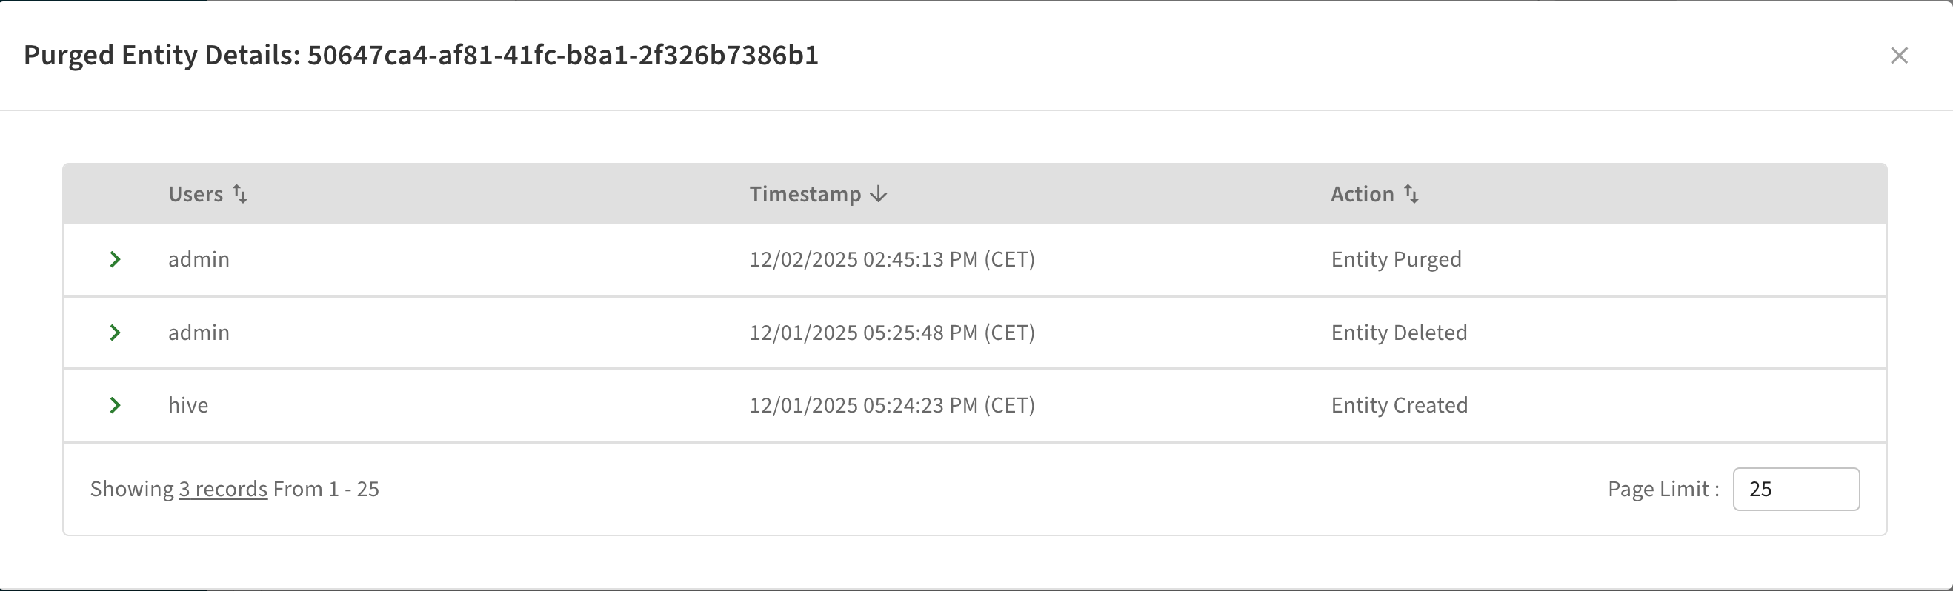Click the descending arrow icon beside Timestamp

point(879,194)
